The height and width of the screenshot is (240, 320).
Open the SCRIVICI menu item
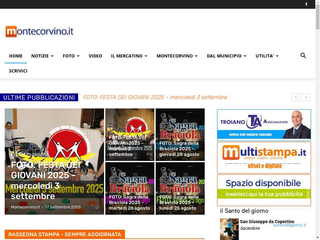click(18, 71)
